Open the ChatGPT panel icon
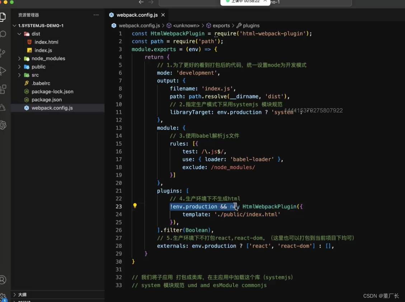This screenshot has height=302, width=405. pos(3,125)
